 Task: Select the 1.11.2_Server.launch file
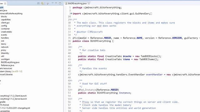(13, 99)
